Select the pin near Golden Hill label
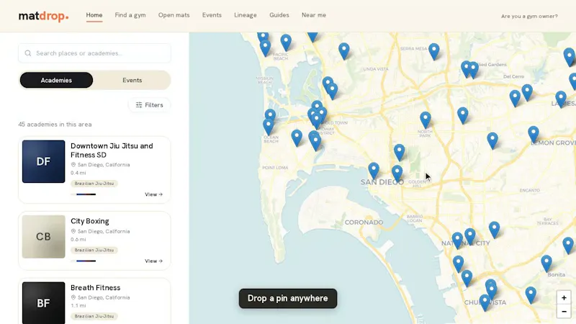Screen dimensions: 576x324 tap(397, 174)
